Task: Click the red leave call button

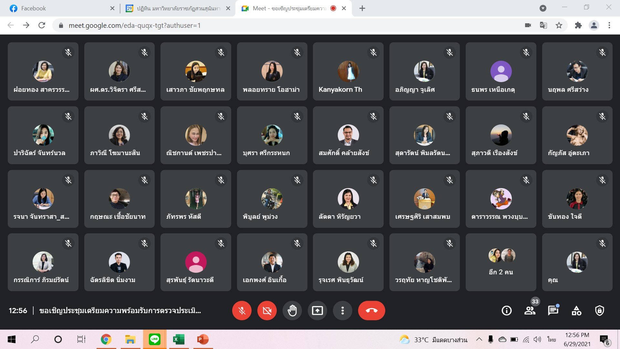Action: coord(371,311)
